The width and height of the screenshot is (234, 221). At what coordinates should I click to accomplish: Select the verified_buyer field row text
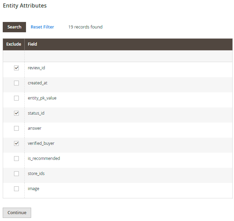pos(41,143)
